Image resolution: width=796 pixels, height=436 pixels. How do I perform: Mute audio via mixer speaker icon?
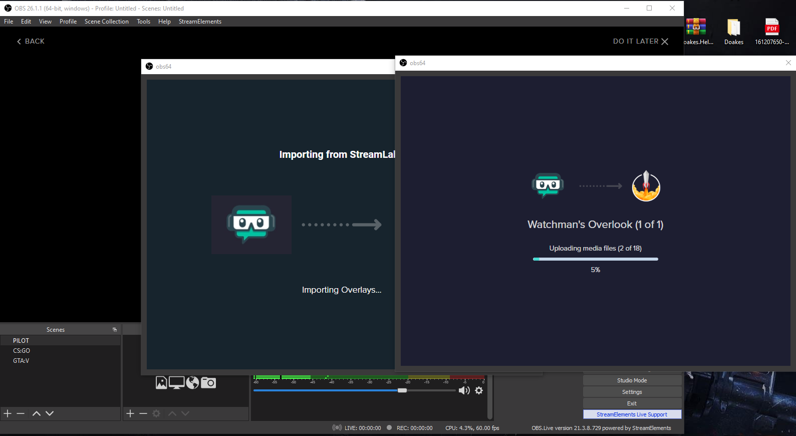click(x=464, y=390)
